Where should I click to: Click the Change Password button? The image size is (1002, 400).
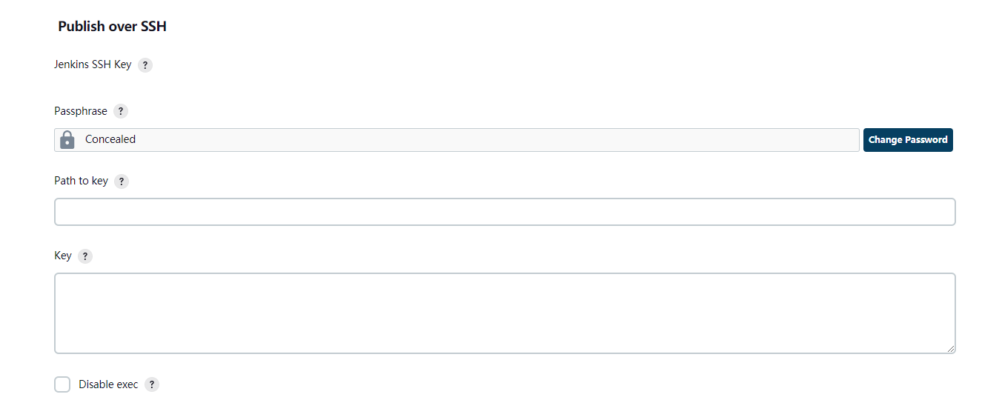pos(908,140)
